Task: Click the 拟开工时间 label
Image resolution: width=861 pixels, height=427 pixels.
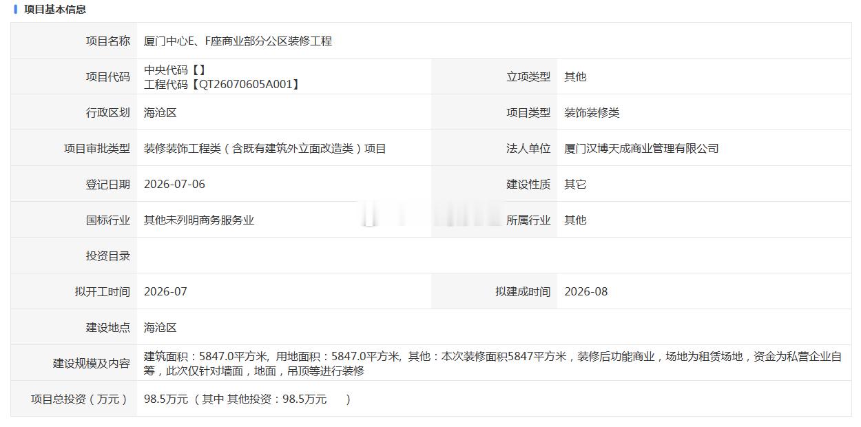Action: [103, 292]
